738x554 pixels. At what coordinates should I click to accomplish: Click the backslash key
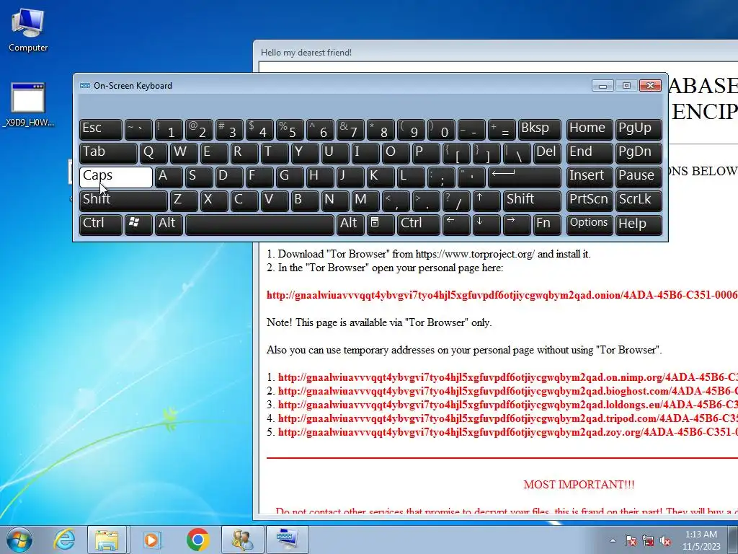click(x=517, y=153)
